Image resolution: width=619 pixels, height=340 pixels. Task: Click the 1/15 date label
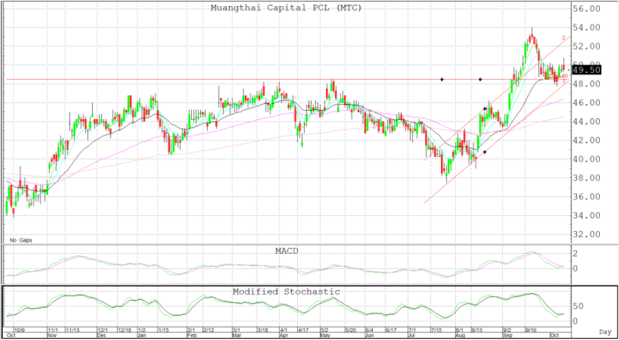164,329
